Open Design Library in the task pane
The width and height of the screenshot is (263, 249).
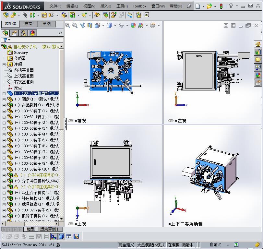258,52
